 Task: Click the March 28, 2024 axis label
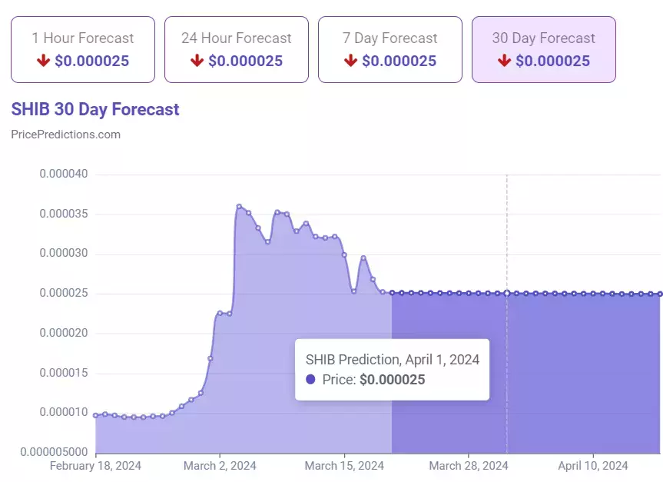pyautogui.click(x=469, y=466)
